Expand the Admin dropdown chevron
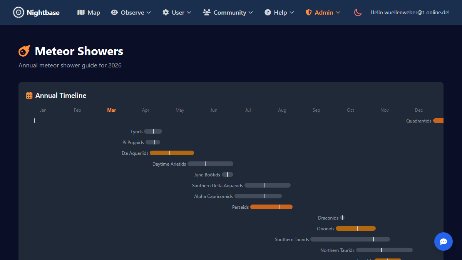The width and height of the screenshot is (462, 260). pos(338,13)
